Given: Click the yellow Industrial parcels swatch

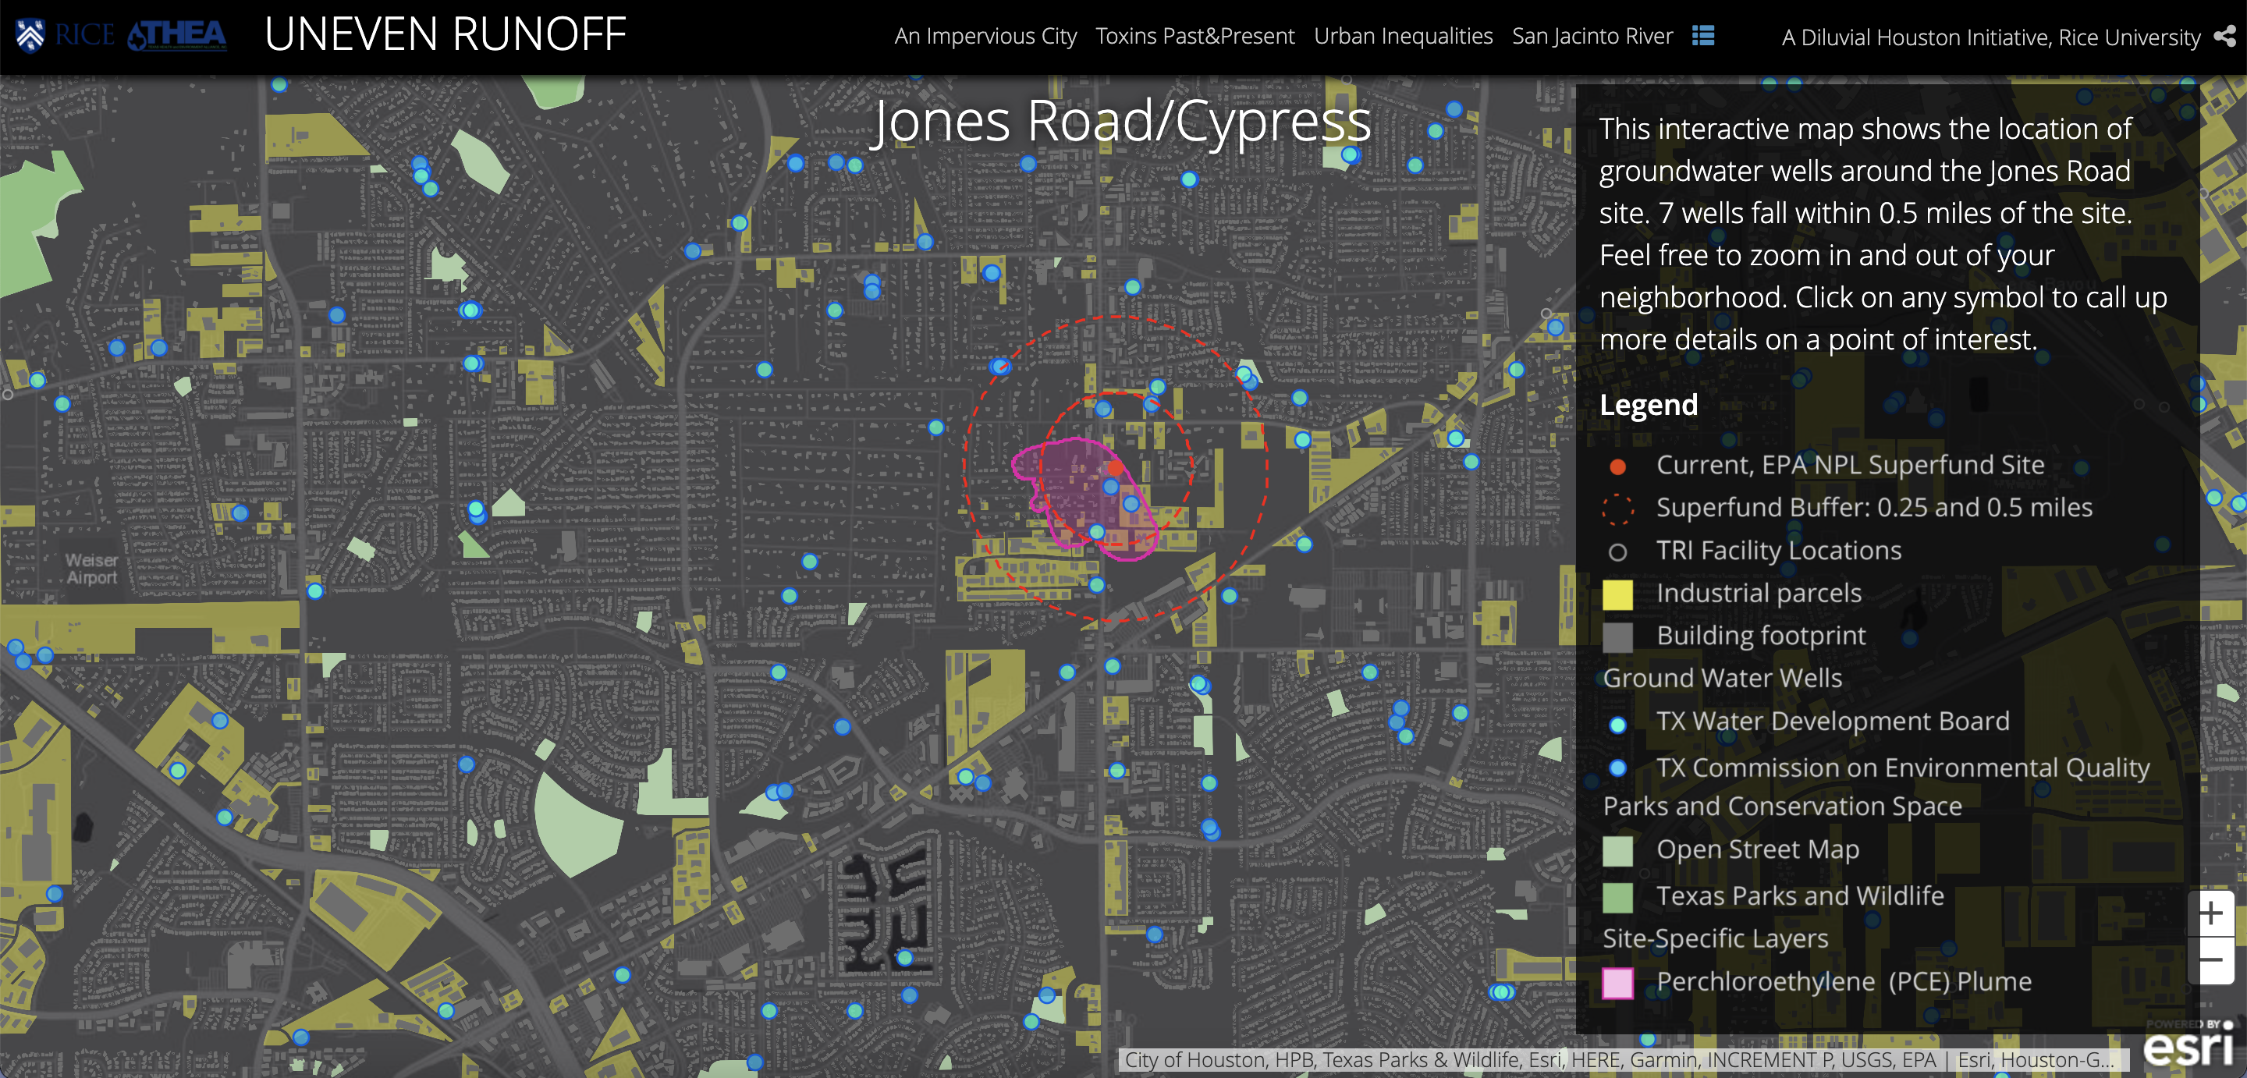Looking at the screenshot, I should tap(1617, 594).
